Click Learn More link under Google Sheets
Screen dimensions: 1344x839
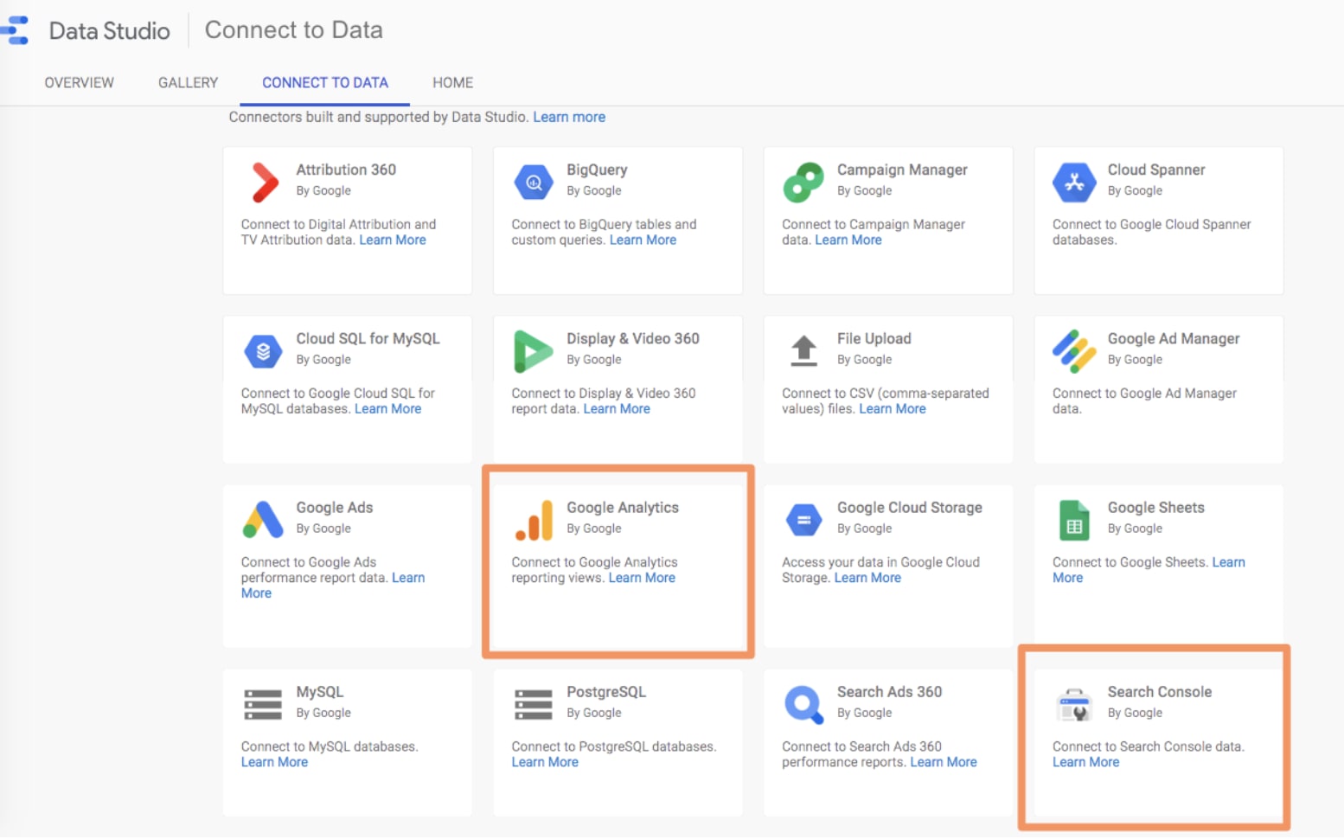(1228, 562)
